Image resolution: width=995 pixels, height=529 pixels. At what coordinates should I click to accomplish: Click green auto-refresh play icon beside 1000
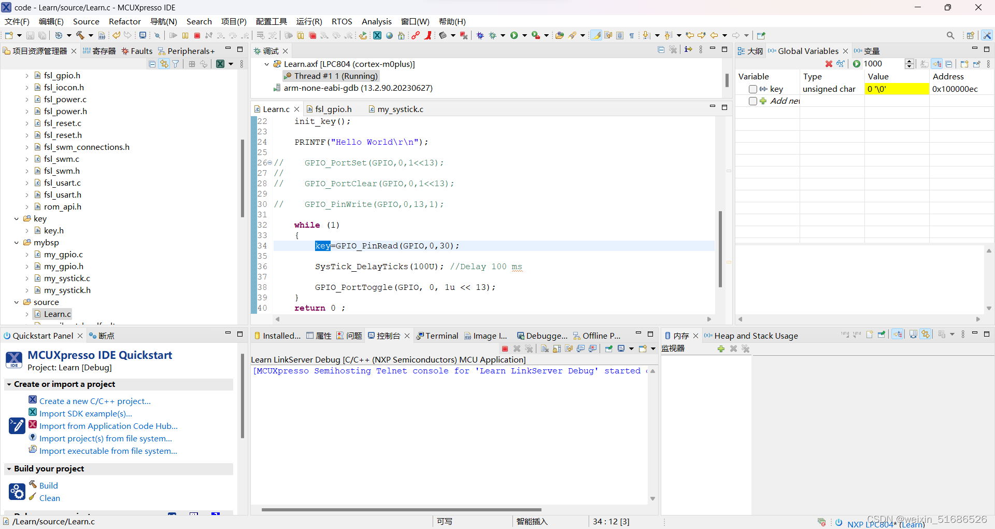(857, 64)
